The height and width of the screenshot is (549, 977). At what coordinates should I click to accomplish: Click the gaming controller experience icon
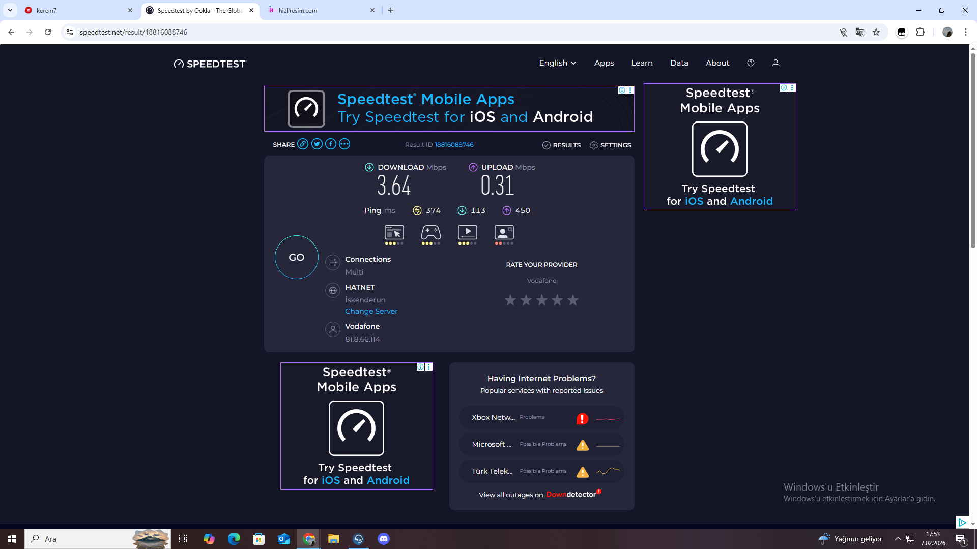pyautogui.click(x=431, y=233)
